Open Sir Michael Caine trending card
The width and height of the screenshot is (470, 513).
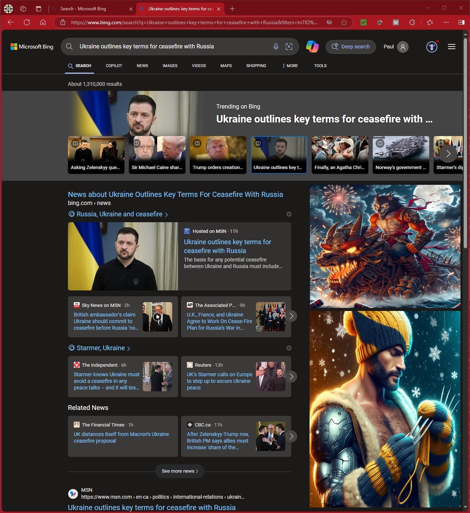157,155
